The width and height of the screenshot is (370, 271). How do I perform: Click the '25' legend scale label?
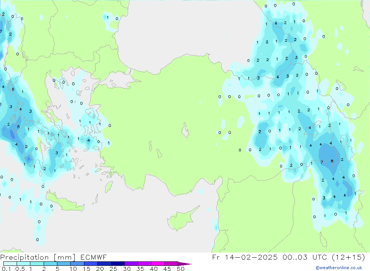click(x=113, y=269)
